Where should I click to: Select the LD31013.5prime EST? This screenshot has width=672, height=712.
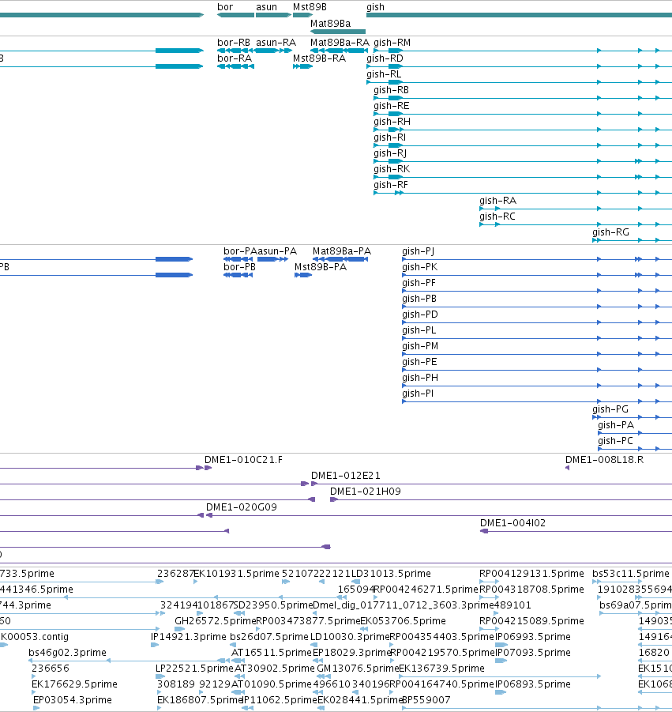coord(391,574)
